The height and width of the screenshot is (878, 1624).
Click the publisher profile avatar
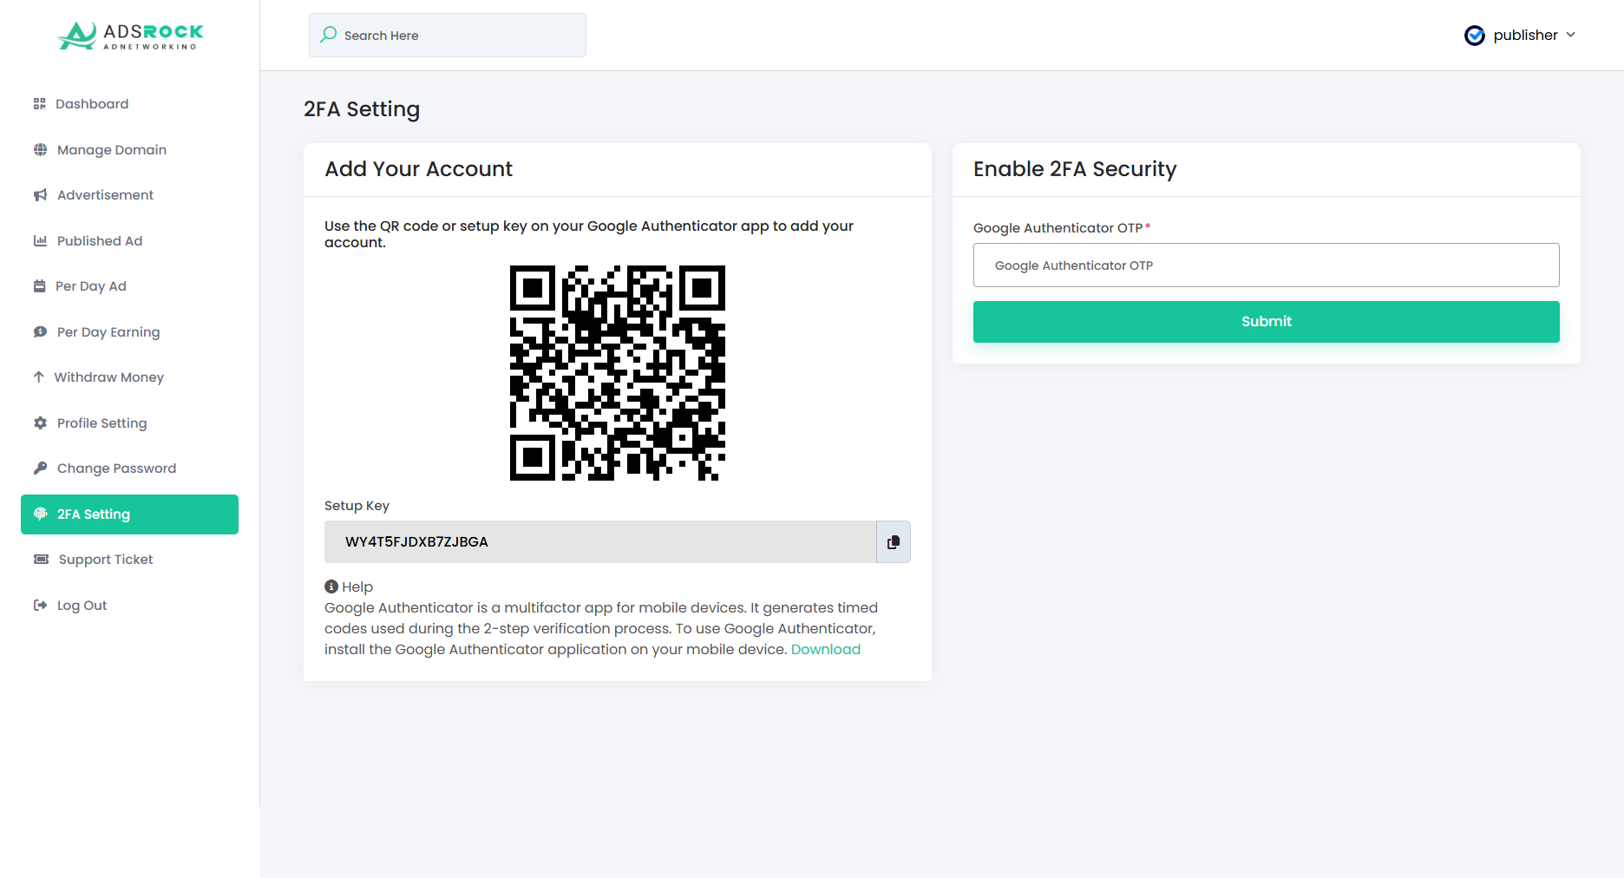pyautogui.click(x=1474, y=36)
